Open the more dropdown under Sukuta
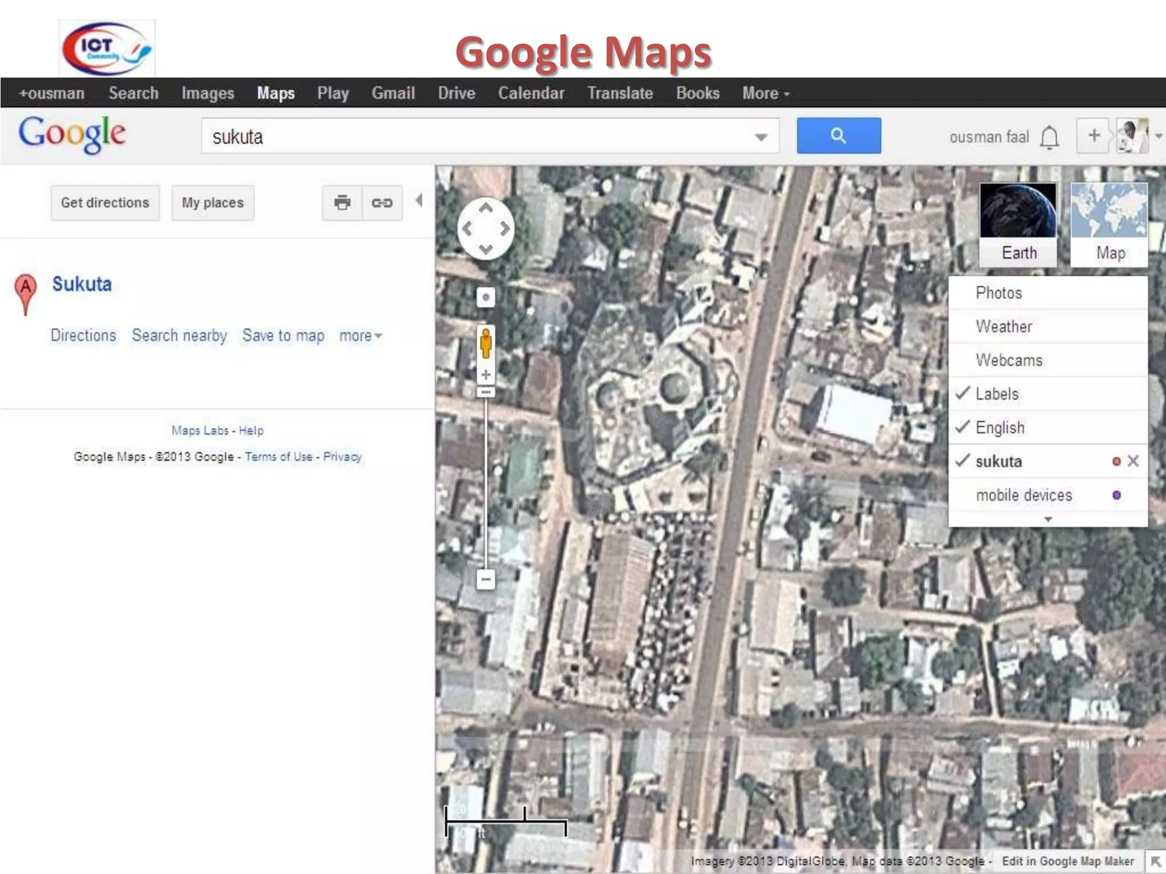Image resolution: width=1166 pixels, height=874 pixels. tap(360, 336)
